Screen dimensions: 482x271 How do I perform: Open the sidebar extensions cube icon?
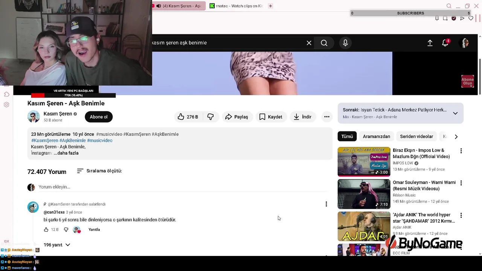tap(6, 94)
